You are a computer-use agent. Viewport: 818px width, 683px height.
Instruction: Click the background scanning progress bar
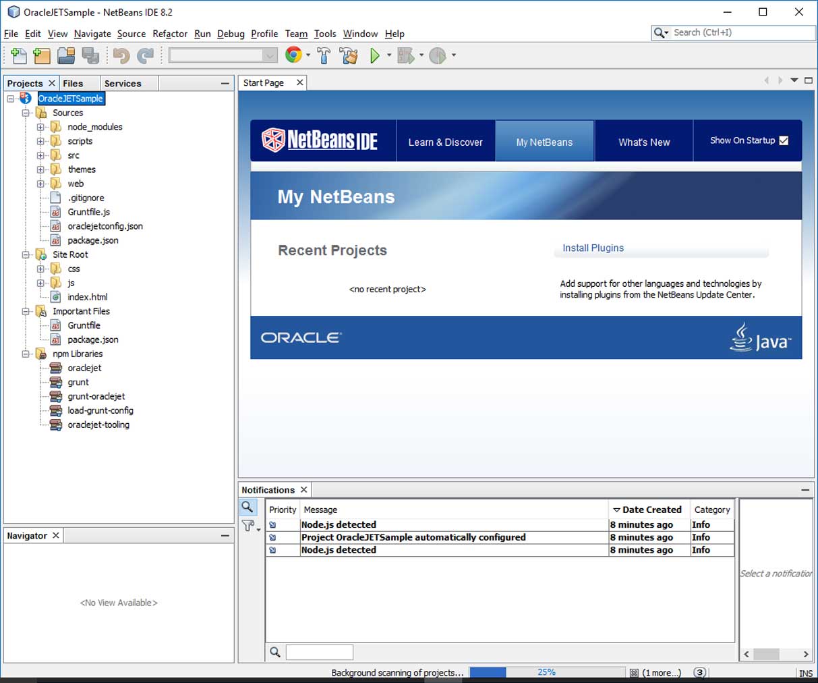(x=547, y=672)
